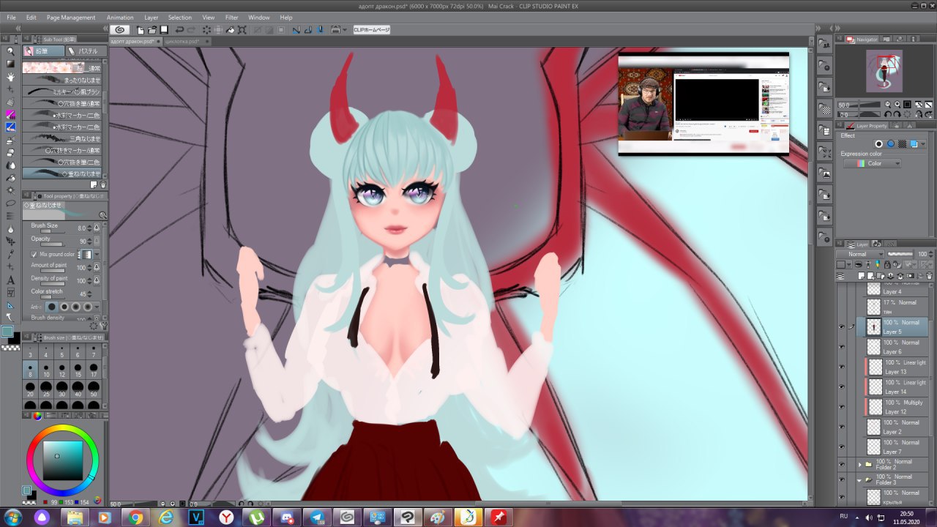Hide Layer 12 Multiply eye icon

coord(841,407)
